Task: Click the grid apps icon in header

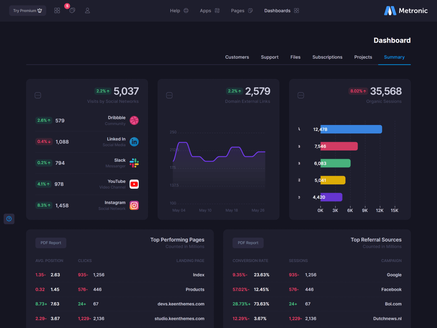Action: [x=57, y=11]
